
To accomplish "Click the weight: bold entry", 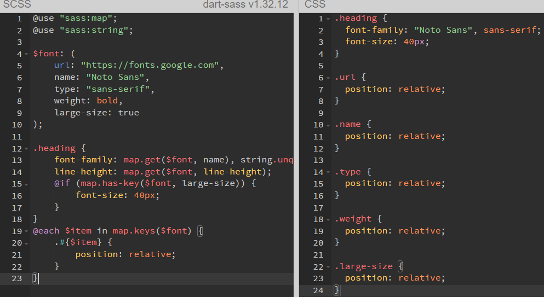I will tap(88, 101).
